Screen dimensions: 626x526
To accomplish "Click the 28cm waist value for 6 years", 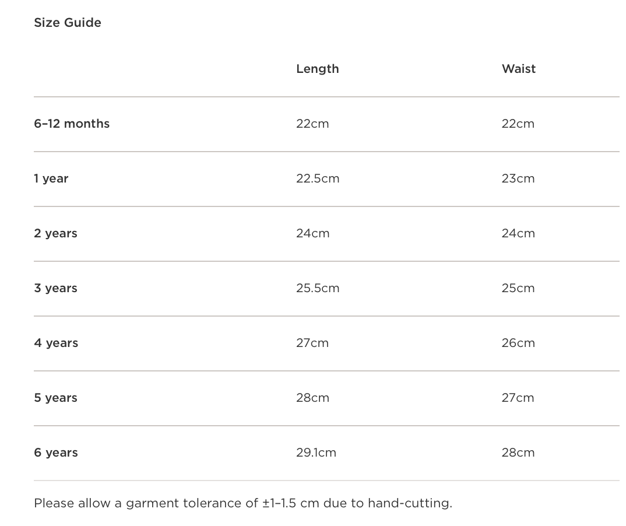I will coord(518,453).
